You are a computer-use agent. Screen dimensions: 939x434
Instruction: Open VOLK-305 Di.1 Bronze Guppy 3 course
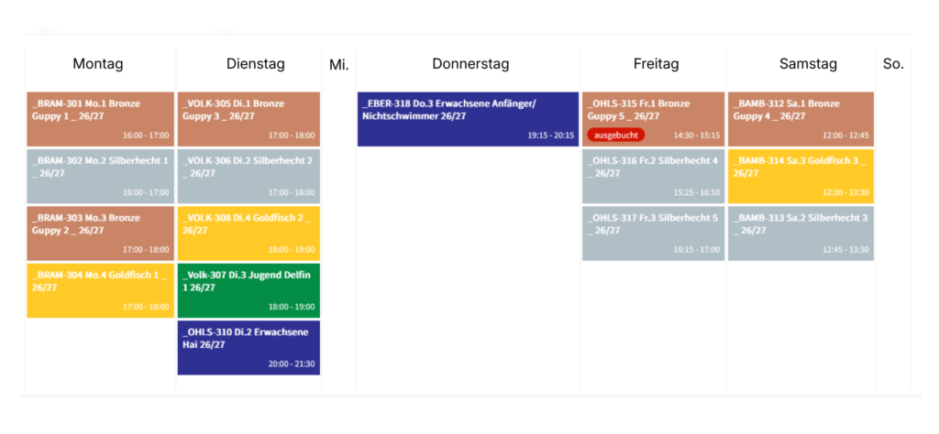(x=249, y=119)
